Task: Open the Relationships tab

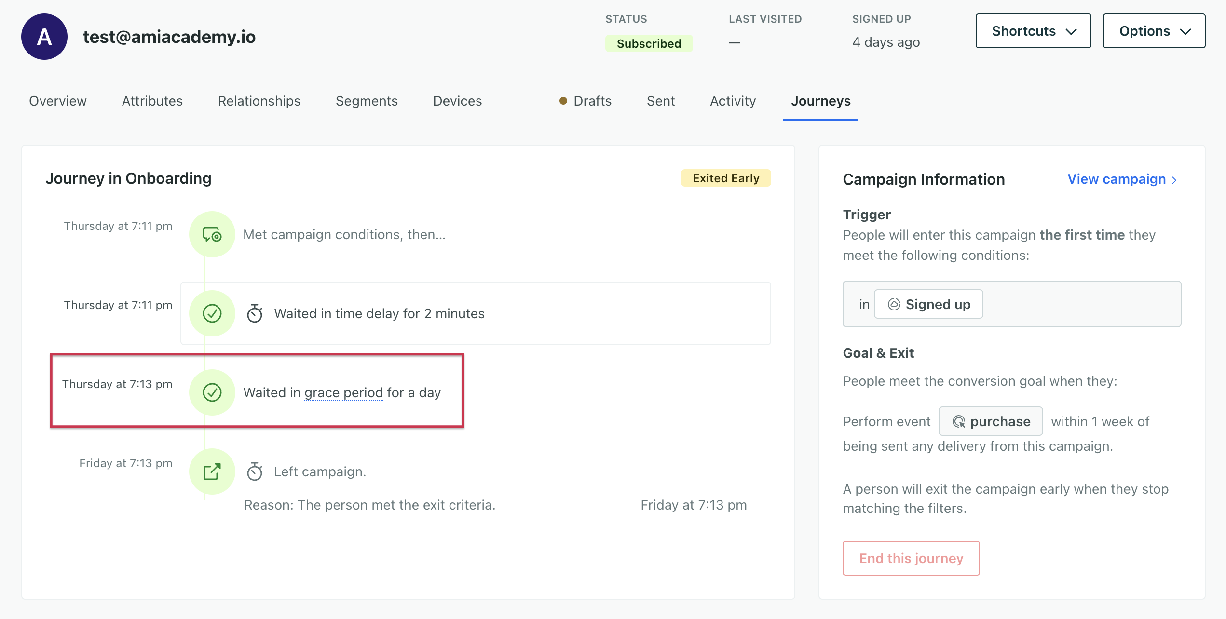Action: (259, 101)
